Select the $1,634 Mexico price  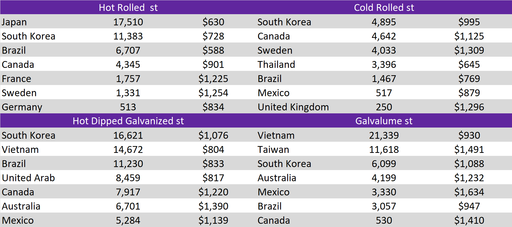[469, 192]
